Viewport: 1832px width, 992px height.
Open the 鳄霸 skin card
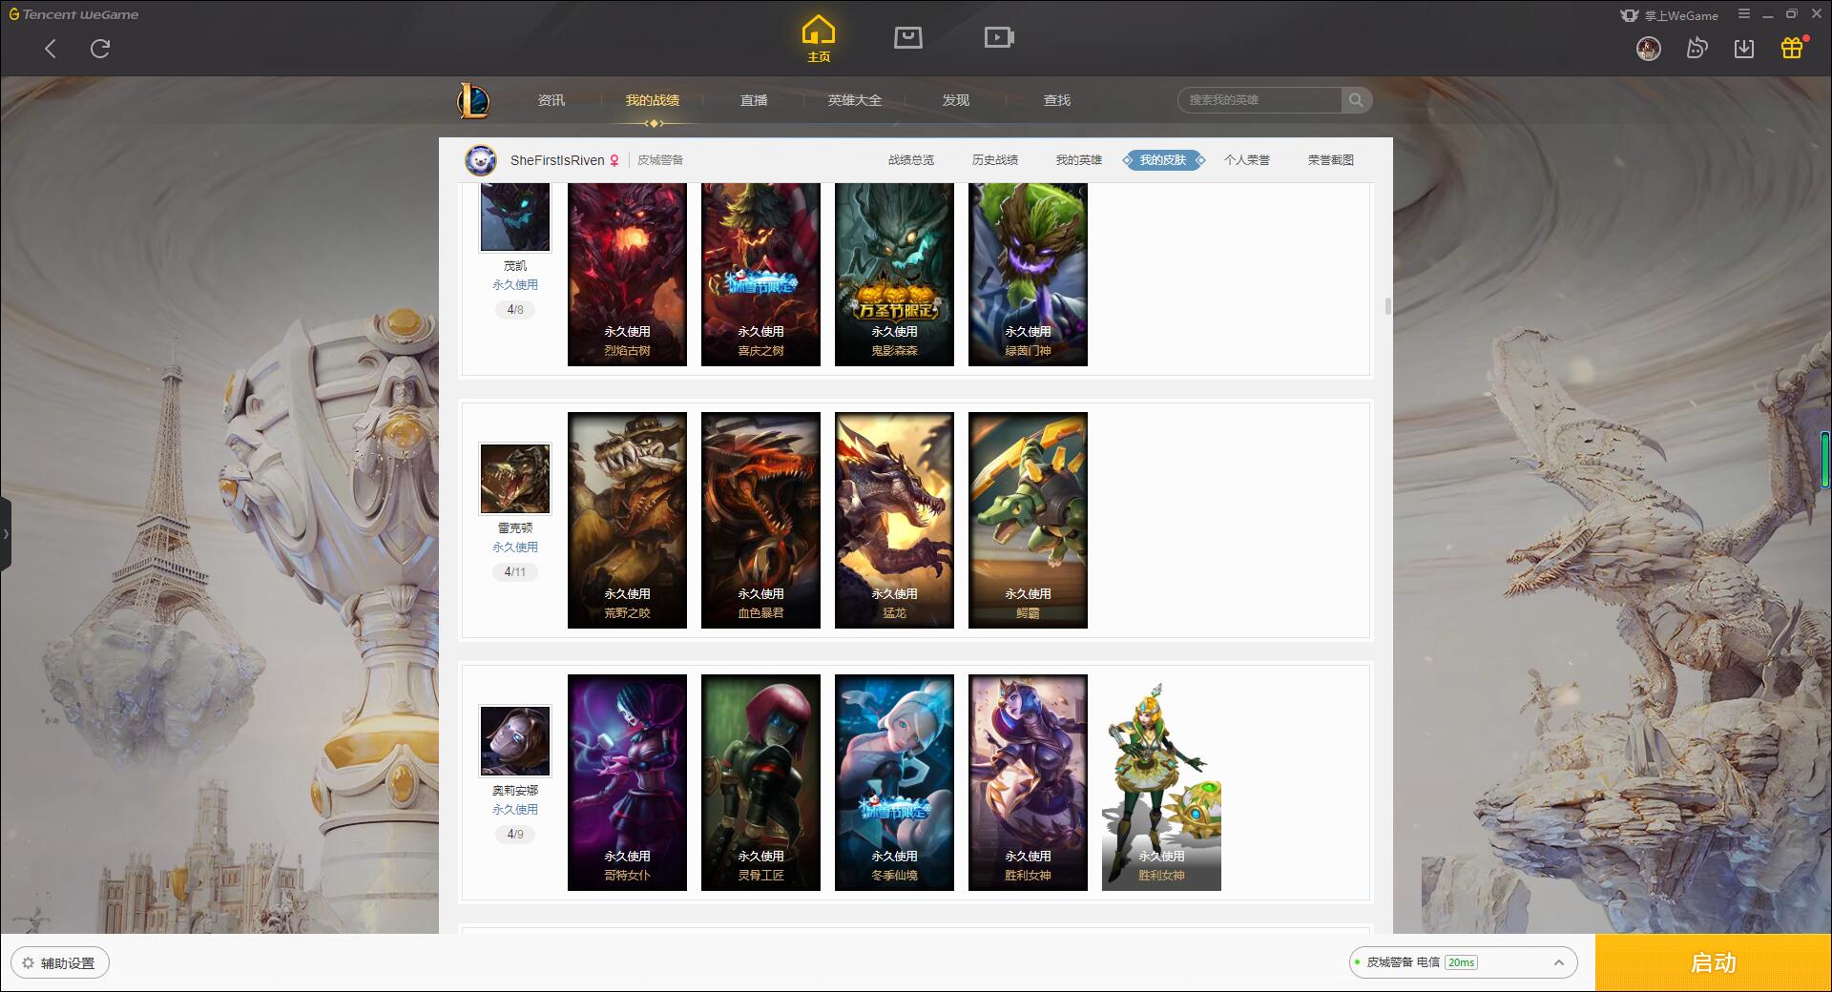coord(1028,520)
